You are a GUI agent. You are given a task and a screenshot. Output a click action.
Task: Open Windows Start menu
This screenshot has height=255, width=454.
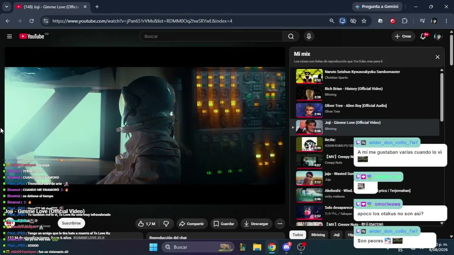coord(153,247)
